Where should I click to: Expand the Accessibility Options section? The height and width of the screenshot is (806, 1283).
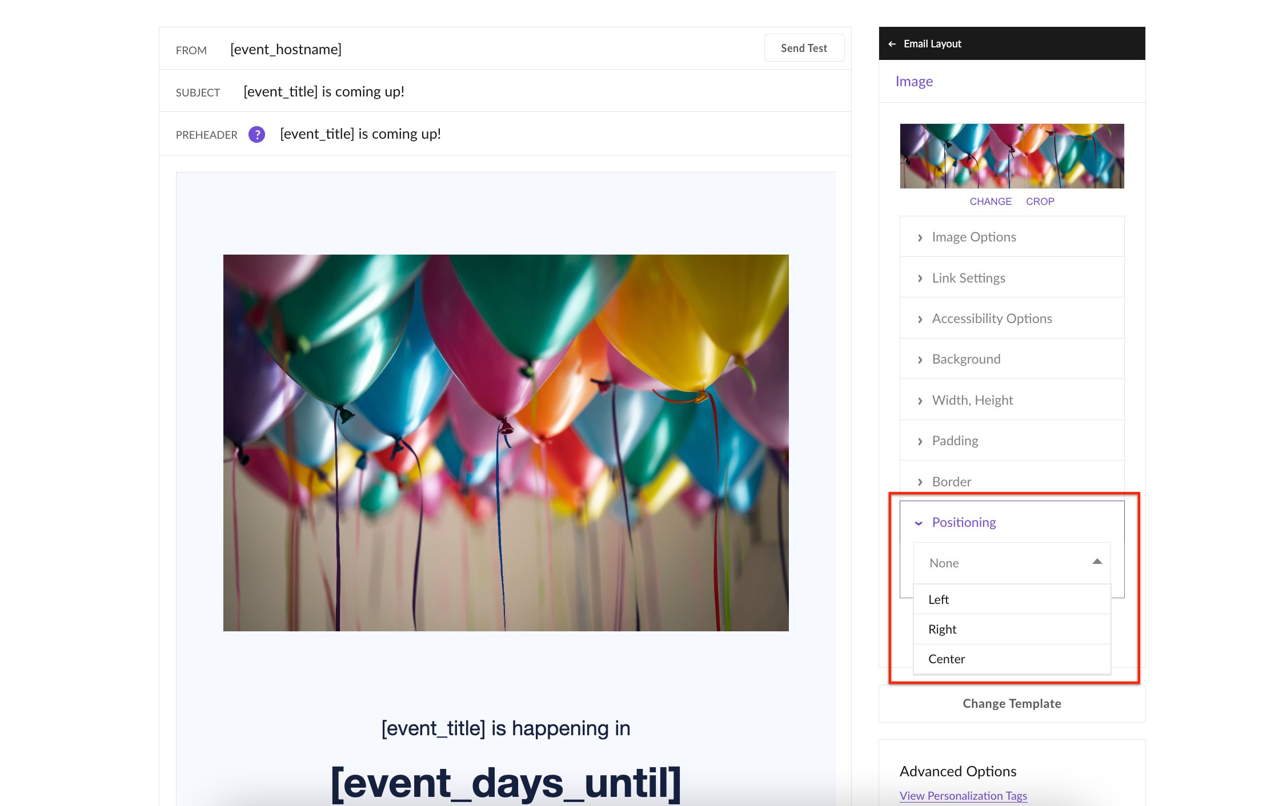pyautogui.click(x=1012, y=319)
